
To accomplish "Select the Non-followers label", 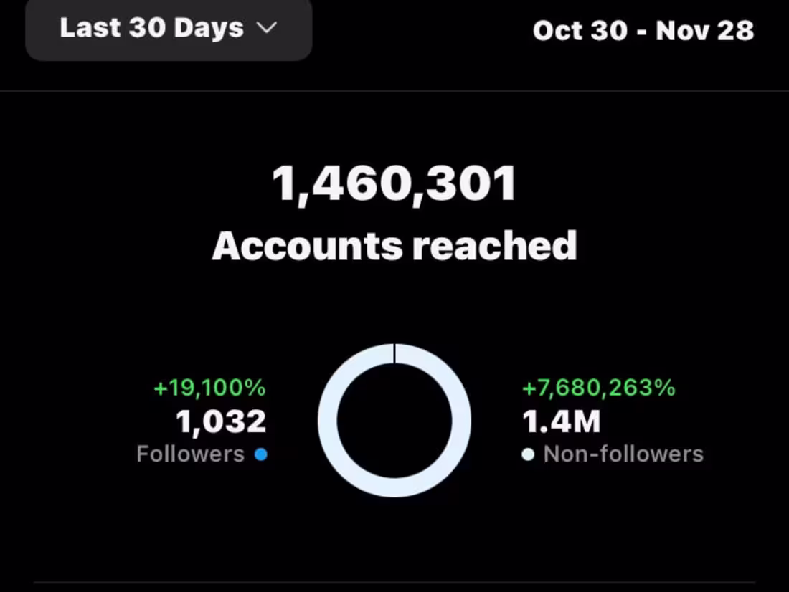I will pos(623,454).
